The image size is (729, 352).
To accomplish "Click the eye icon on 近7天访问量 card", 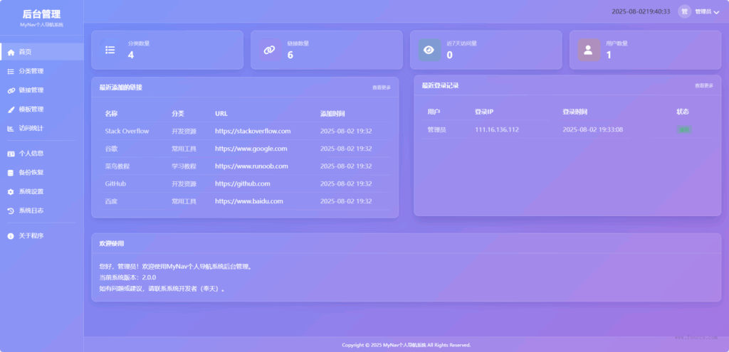I will [429, 50].
